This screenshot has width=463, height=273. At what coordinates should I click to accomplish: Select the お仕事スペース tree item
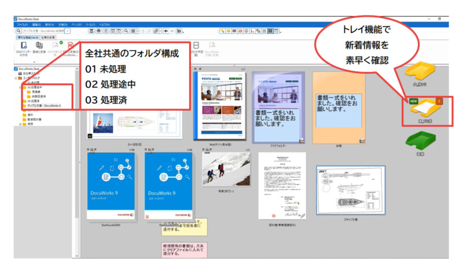[28, 73]
